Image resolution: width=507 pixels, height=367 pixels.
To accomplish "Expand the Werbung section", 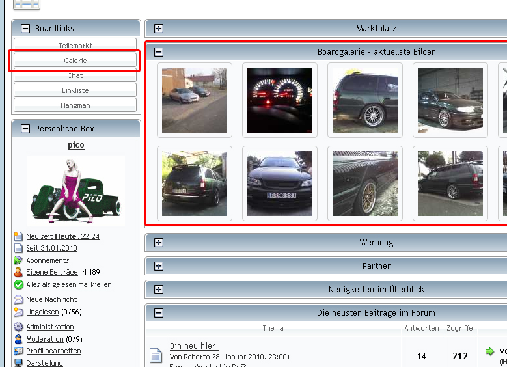I will (159, 243).
